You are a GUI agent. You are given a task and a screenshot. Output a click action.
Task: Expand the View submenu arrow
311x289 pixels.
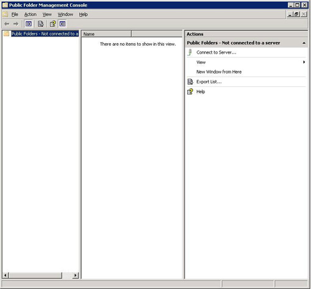pos(304,62)
